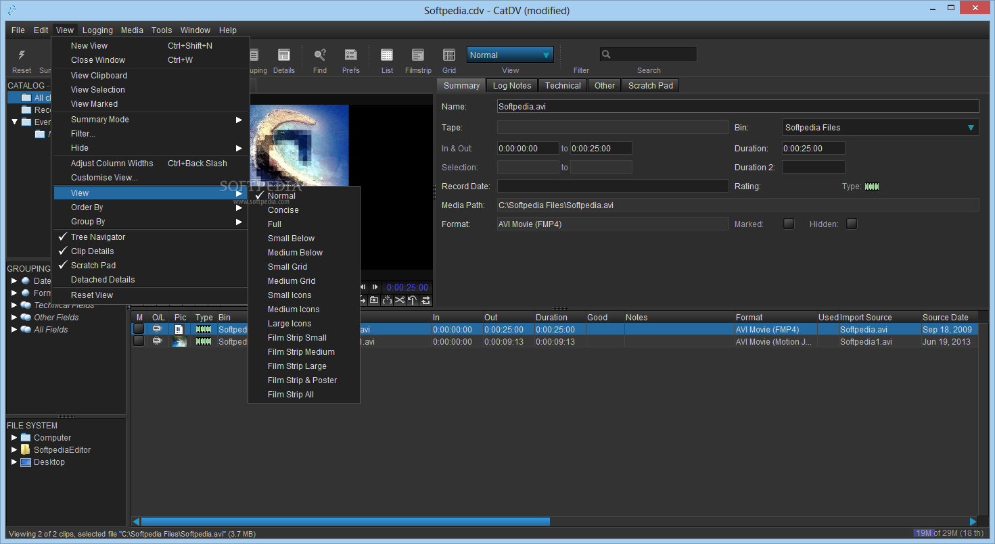Viewport: 995px width, 544px height.
Task: Toggle Scratch Pad in View menu
Action: point(151,266)
